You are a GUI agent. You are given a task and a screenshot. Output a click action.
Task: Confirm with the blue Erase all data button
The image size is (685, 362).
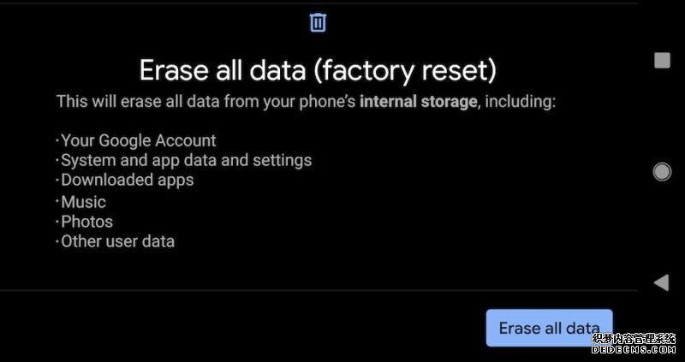[549, 328]
